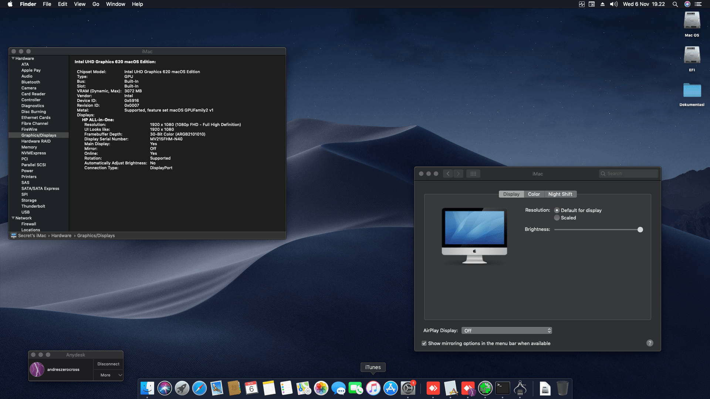Image resolution: width=710 pixels, height=399 pixels.
Task: Switch to the Night Shift tab
Action: [561, 194]
